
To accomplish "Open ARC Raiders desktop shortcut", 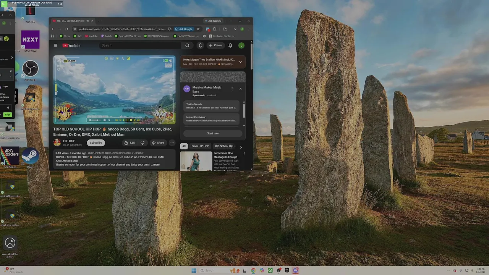I will point(10,157).
